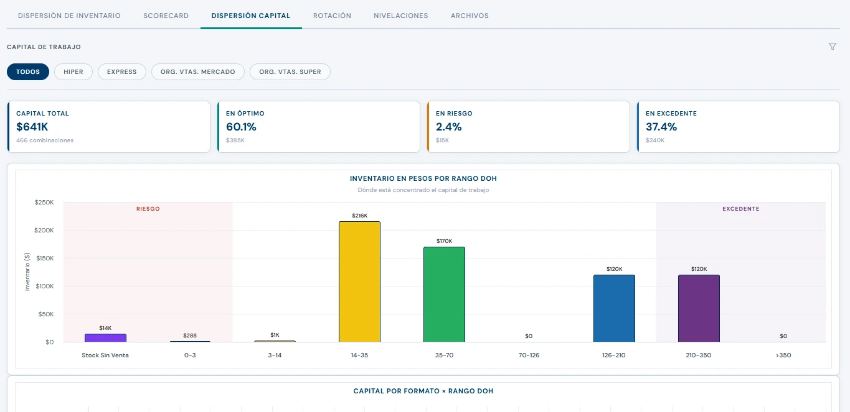Screen dimensions: 850x412
Task: Click the $250K y-axis label
Action: pyautogui.click(x=45, y=203)
